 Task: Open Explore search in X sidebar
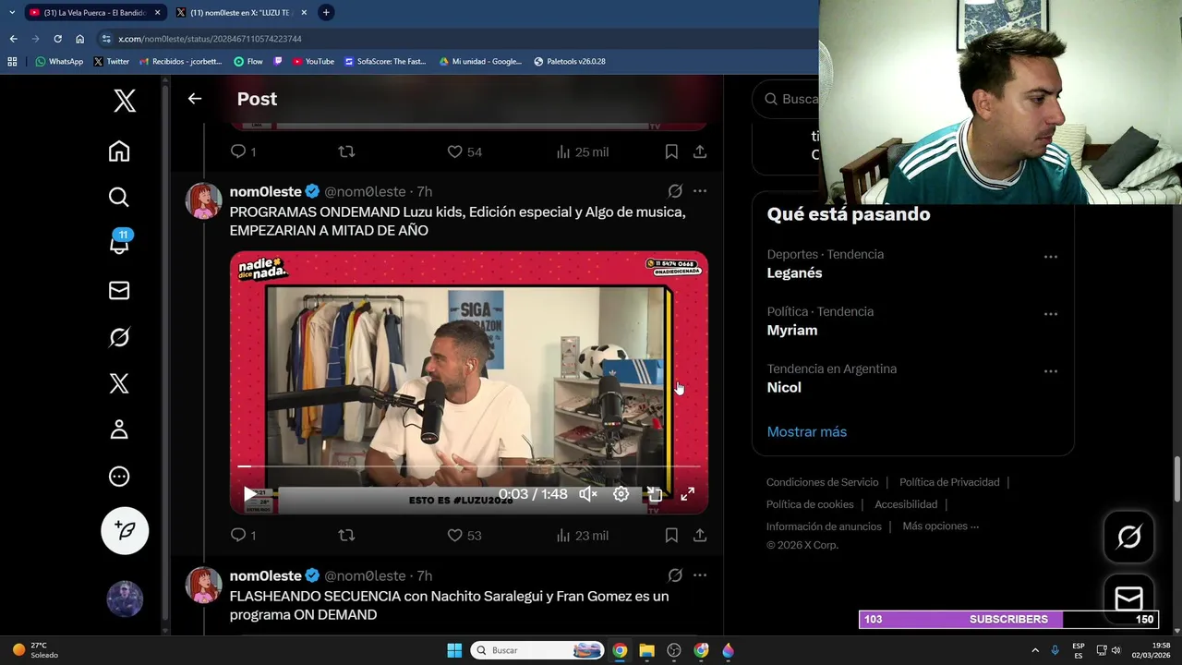pyautogui.click(x=119, y=197)
